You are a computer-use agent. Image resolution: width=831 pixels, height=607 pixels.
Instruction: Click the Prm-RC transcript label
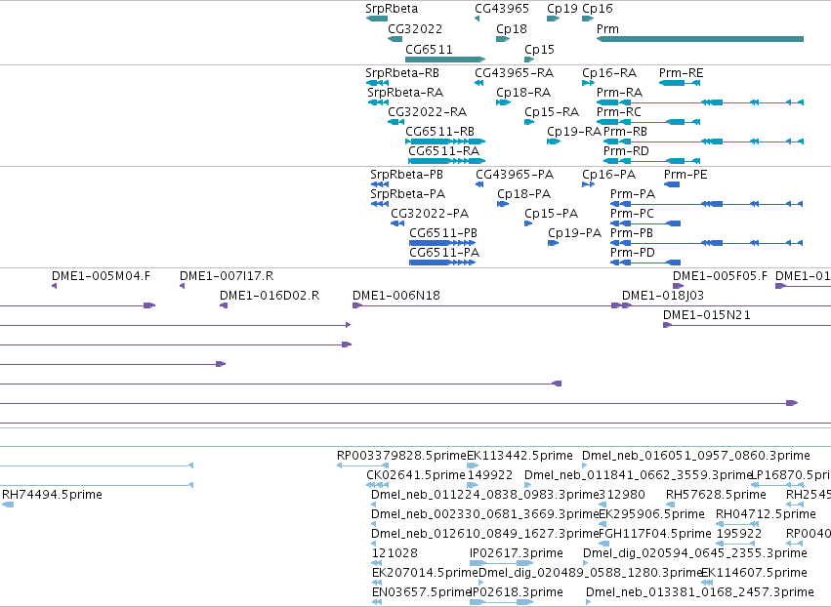619,112
